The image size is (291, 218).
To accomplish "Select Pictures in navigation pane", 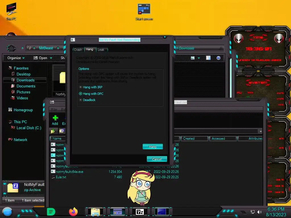I will pos(23,92).
